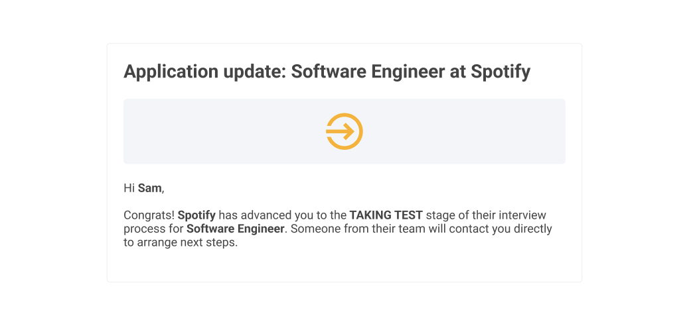Click the word 'Hi' in greeting

[129, 188]
